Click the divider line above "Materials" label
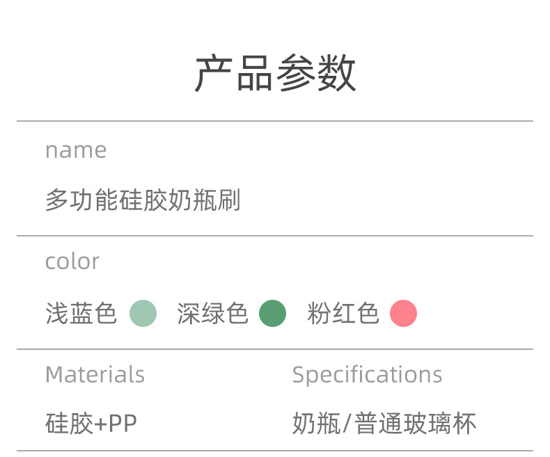This screenshot has width=550, height=457. coord(275,349)
